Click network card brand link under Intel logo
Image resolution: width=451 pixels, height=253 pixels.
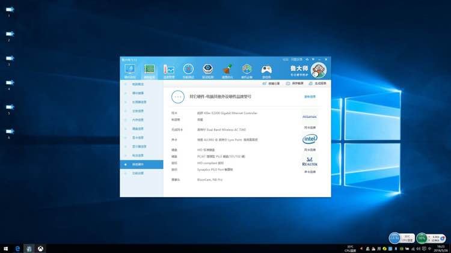tap(310, 150)
